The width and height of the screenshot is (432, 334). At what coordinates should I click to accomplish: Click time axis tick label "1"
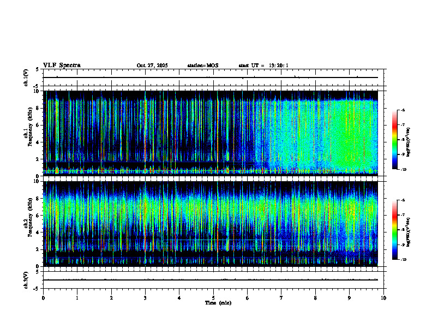pyautogui.click(x=77, y=298)
